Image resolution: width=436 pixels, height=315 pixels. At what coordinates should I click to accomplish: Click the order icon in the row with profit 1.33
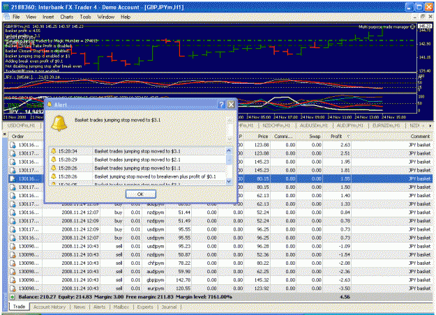click(13, 204)
